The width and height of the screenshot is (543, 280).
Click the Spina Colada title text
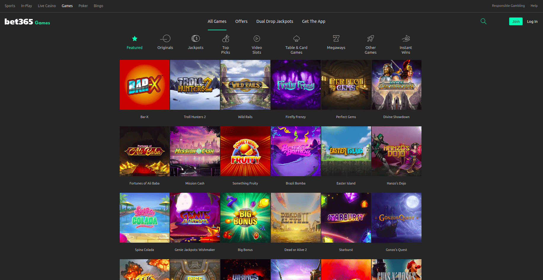tap(144, 250)
